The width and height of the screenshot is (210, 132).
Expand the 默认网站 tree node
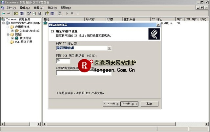click(x=12, y=38)
